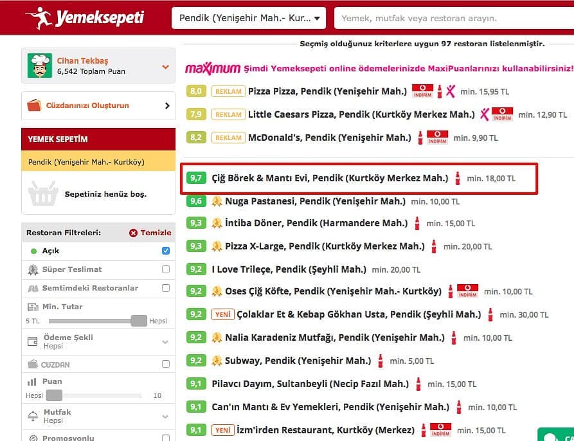This screenshot has width=574, height=441.
Task: Tick the CUZDAN filter checkbox
Action: [166, 364]
